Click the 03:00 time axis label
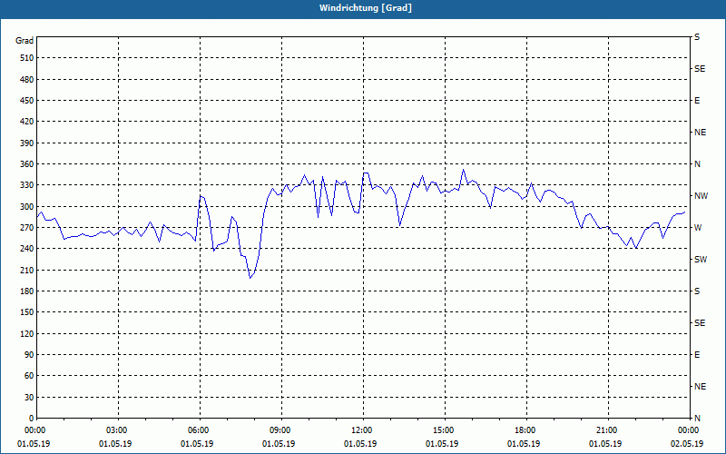Screen dimensions: 726x454 117,430
